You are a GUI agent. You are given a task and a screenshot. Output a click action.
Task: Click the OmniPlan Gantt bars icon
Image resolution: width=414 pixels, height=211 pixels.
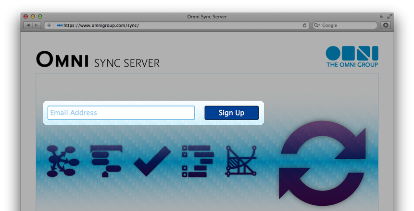106,161
